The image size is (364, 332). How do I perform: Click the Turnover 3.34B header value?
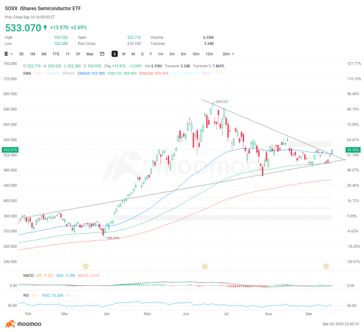tap(208, 44)
